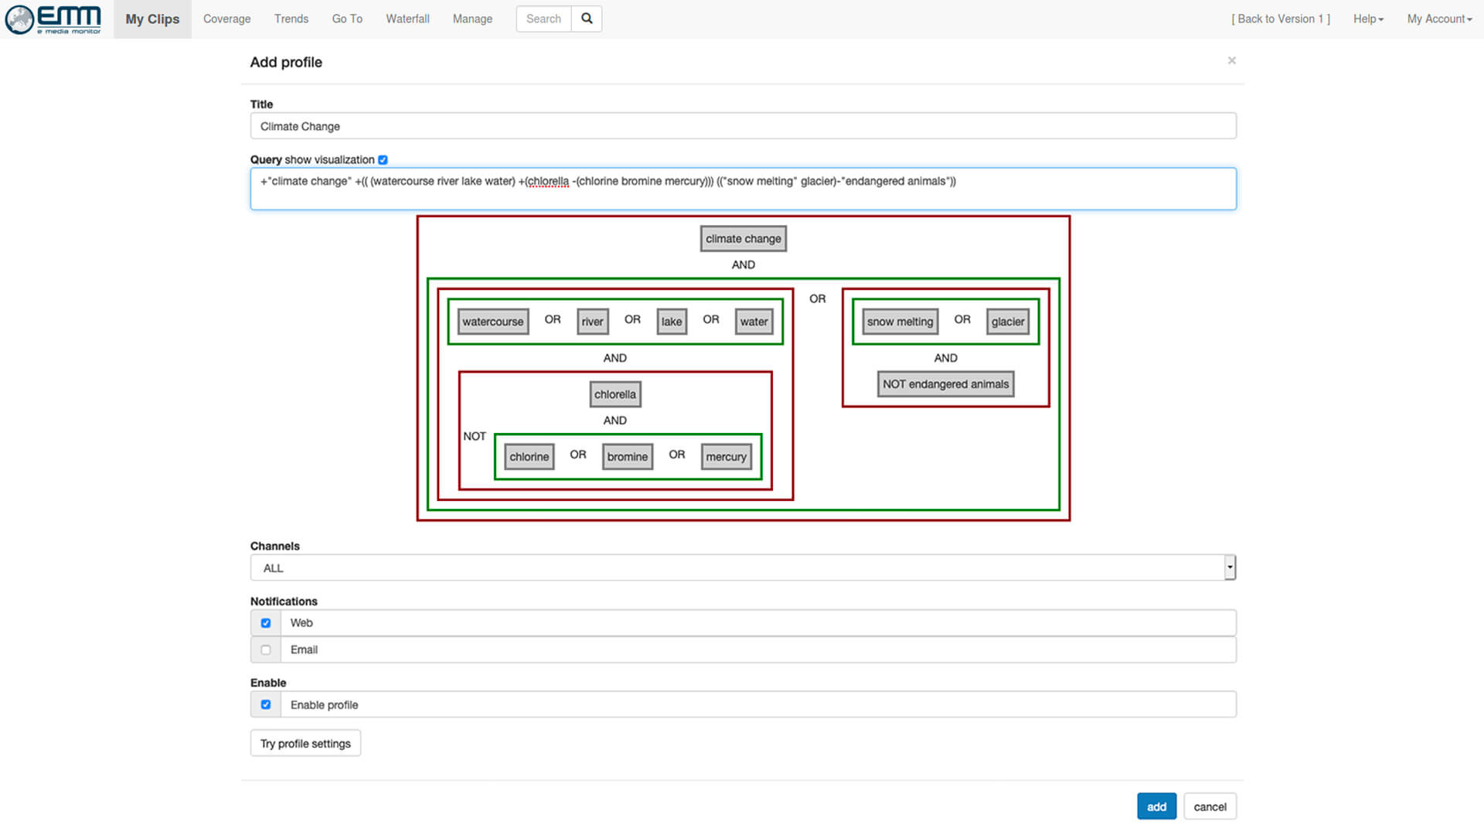The width and height of the screenshot is (1484, 835).
Task: Enable the Email notification checkbox
Action: tap(266, 650)
